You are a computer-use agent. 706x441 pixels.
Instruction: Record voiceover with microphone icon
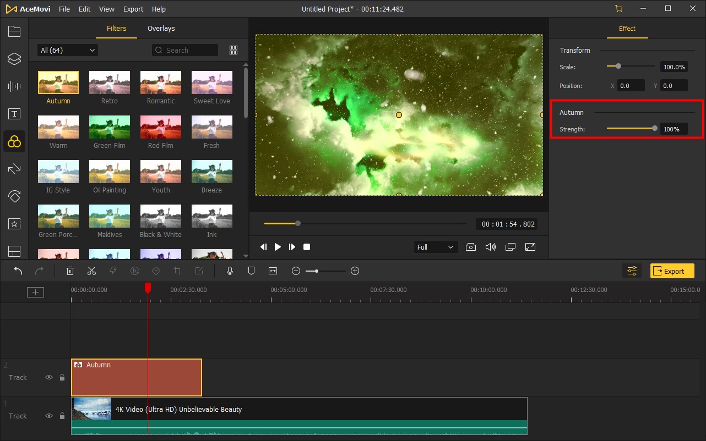[230, 271]
